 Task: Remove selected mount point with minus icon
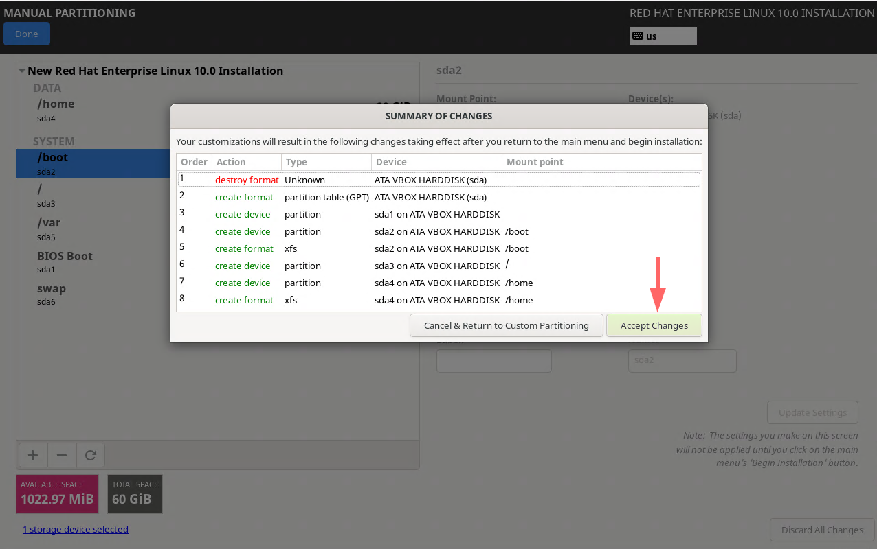click(61, 454)
